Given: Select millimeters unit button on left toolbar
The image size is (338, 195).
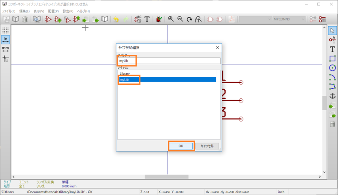Looking at the screenshot, I should coord(5,49).
